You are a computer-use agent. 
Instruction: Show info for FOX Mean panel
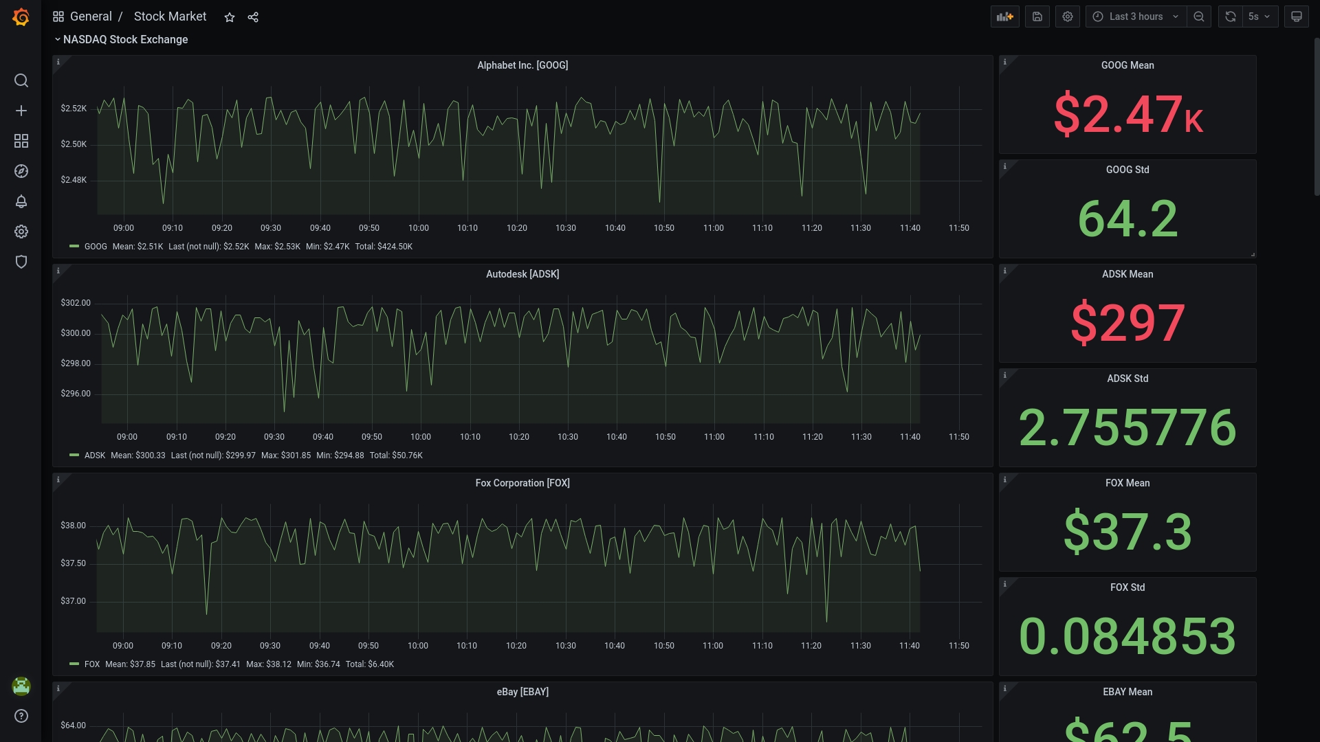point(1005,480)
